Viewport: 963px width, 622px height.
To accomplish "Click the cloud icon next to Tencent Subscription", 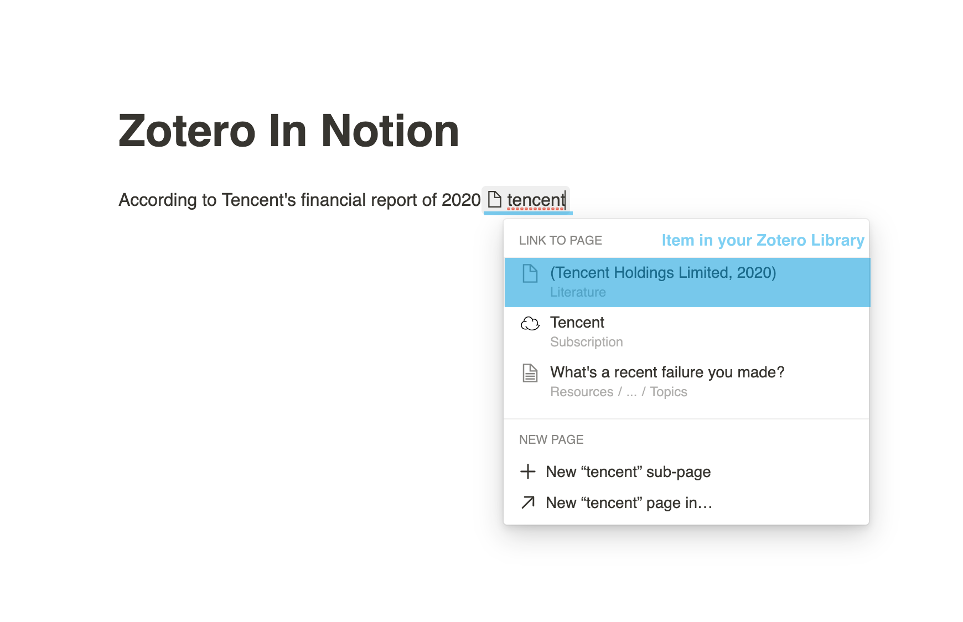I will [x=530, y=323].
